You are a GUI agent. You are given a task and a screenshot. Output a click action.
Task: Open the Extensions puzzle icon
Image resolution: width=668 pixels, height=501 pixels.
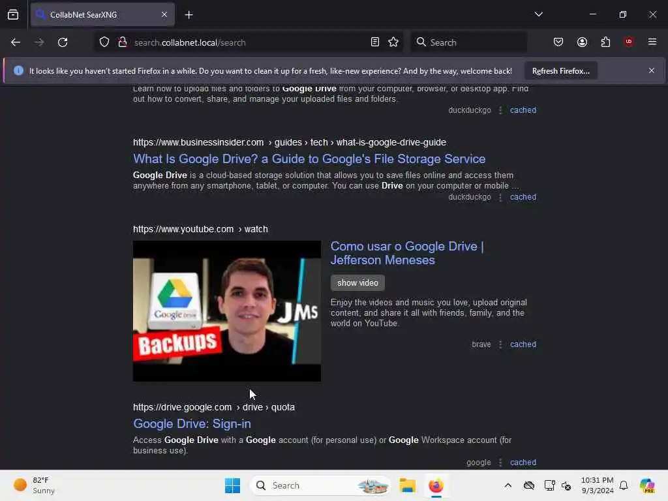(x=605, y=42)
